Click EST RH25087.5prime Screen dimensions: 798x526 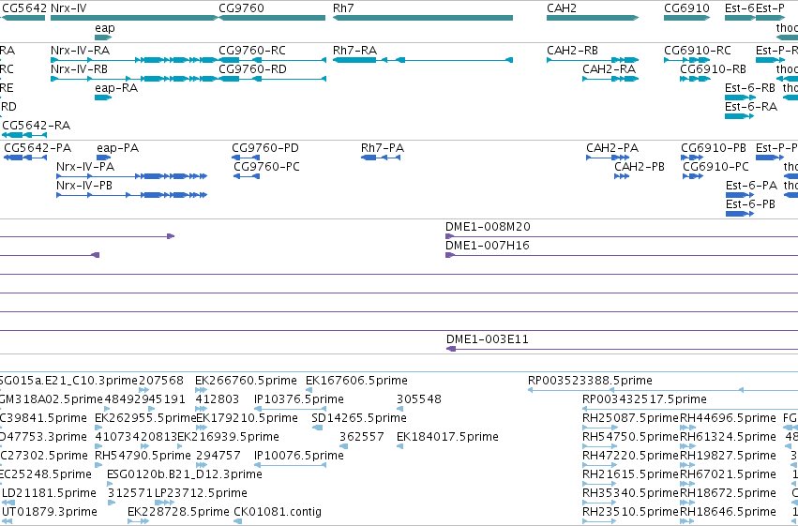tap(599, 428)
